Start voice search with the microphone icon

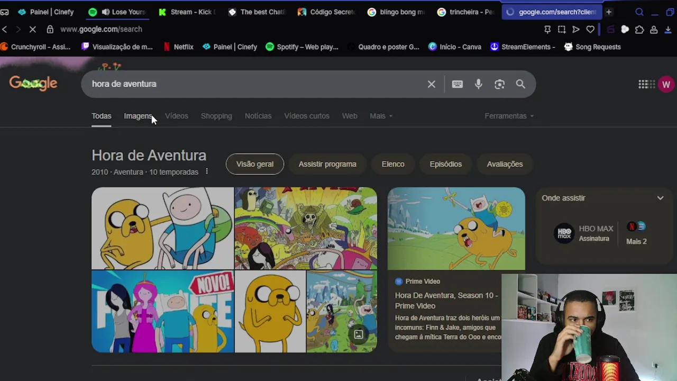(478, 84)
